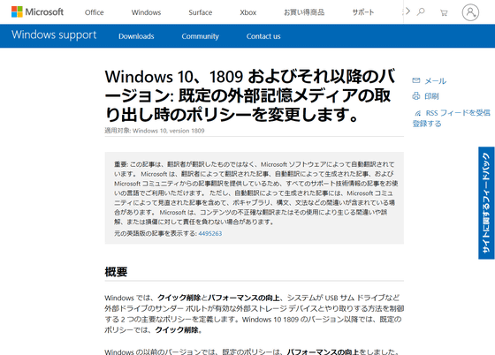Click the メール link
Viewport: 495px width, 355px height.
[x=435, y=81]
